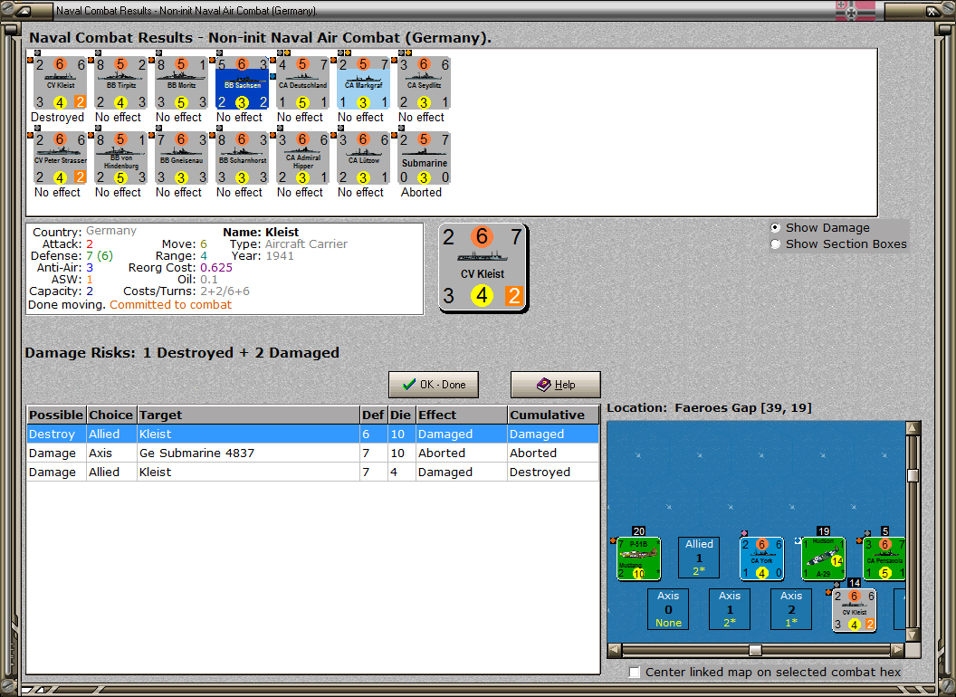
Task: Select the BB von Hindenburg counter
Action: pos(120,158)
